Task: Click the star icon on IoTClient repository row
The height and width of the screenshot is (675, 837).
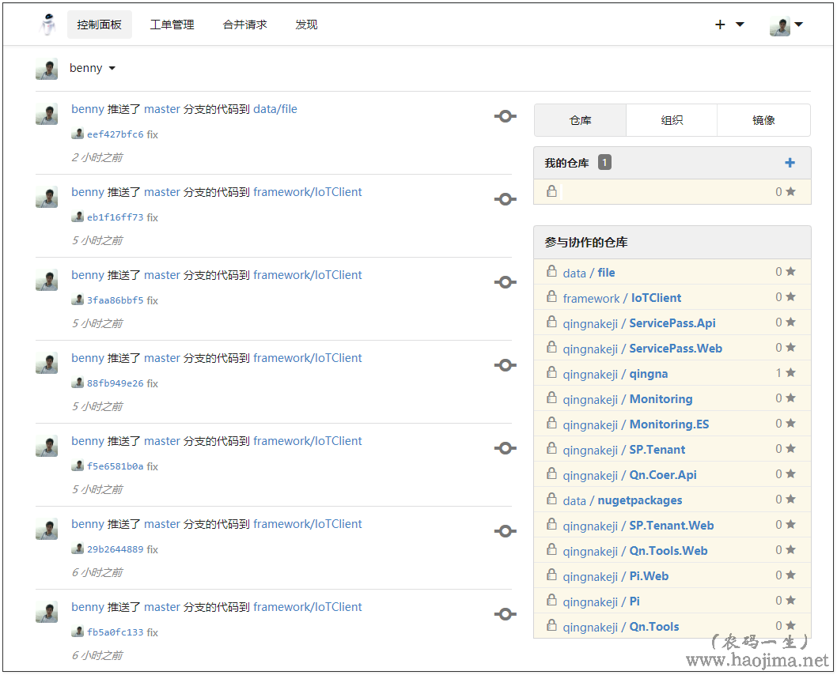Action: point(790,297)
